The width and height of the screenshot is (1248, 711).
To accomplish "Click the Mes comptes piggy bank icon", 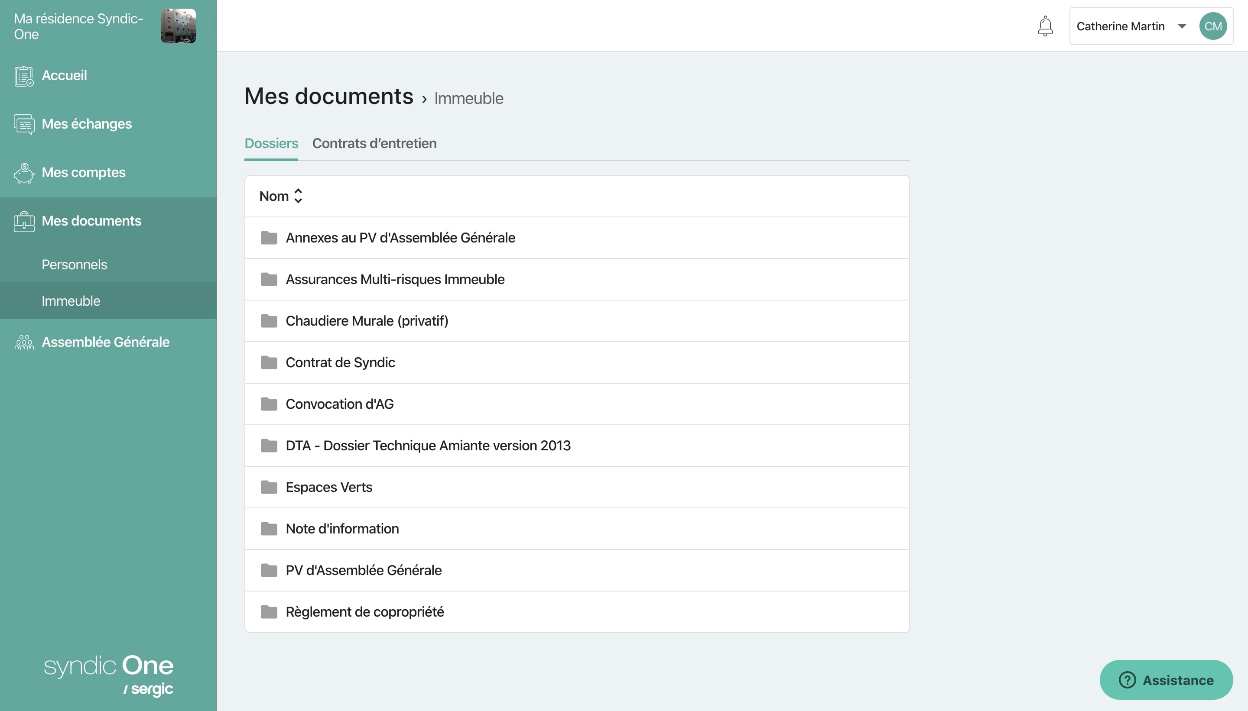I will [x=23, y=173].
